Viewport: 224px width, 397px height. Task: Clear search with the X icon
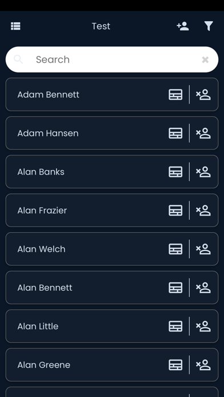[x=205, y=60]
